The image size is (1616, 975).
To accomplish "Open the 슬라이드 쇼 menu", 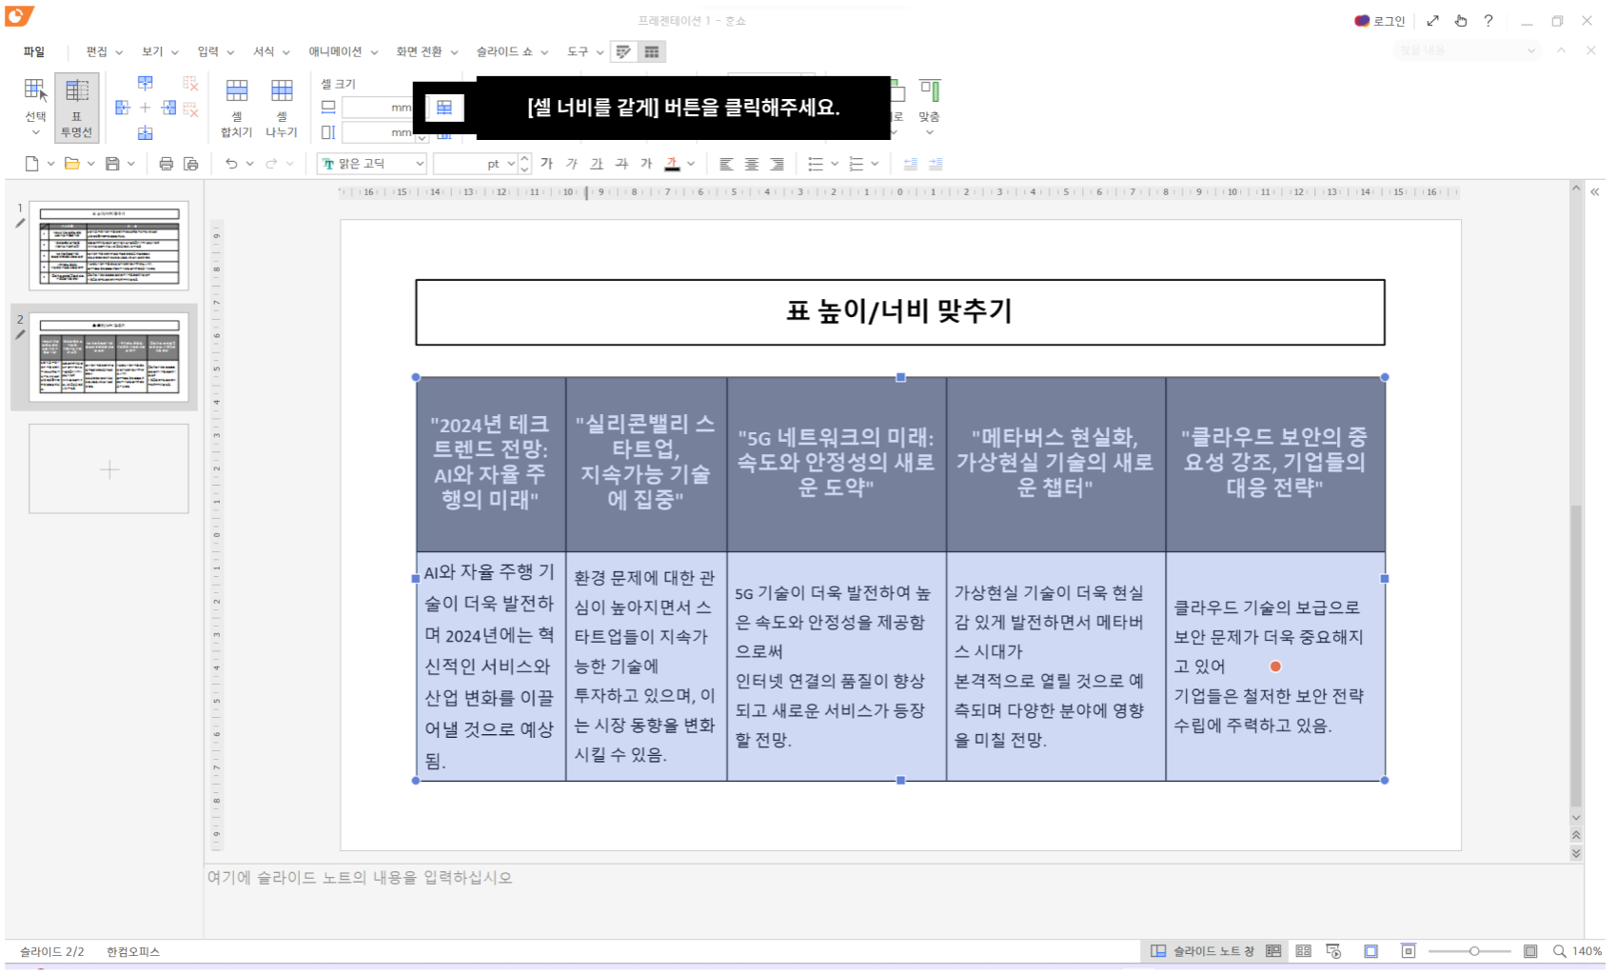I will click(x=507, y=51).
